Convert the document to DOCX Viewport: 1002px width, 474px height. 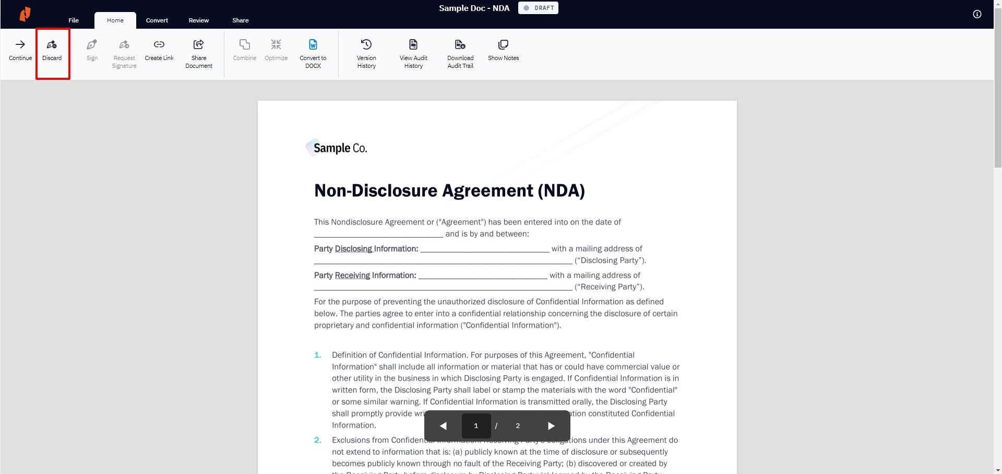click(x=313, y=52)
